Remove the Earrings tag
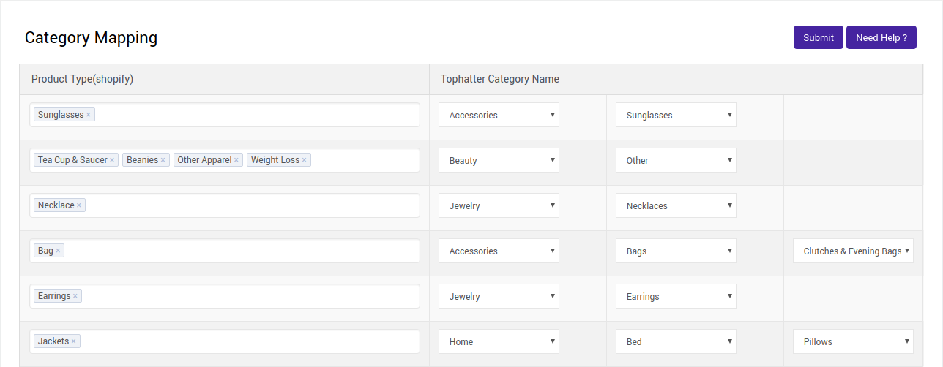 click(x=75, y=296)
